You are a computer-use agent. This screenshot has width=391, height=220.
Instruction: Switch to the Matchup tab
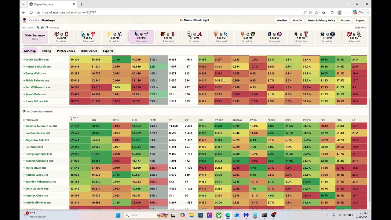coord(30,51)
